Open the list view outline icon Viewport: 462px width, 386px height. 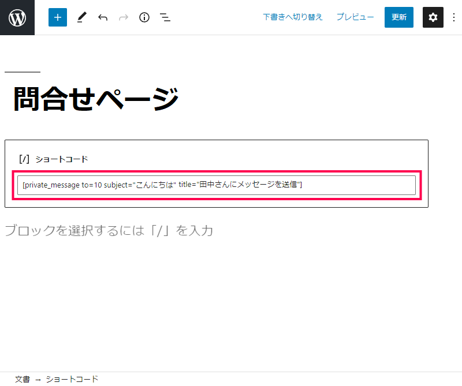(x=165, y=18)
